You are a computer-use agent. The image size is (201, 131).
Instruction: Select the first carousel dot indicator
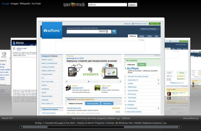coord(88,82)
